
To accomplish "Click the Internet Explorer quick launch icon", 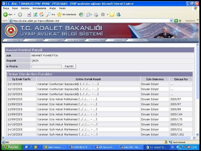I will [31, 147].
